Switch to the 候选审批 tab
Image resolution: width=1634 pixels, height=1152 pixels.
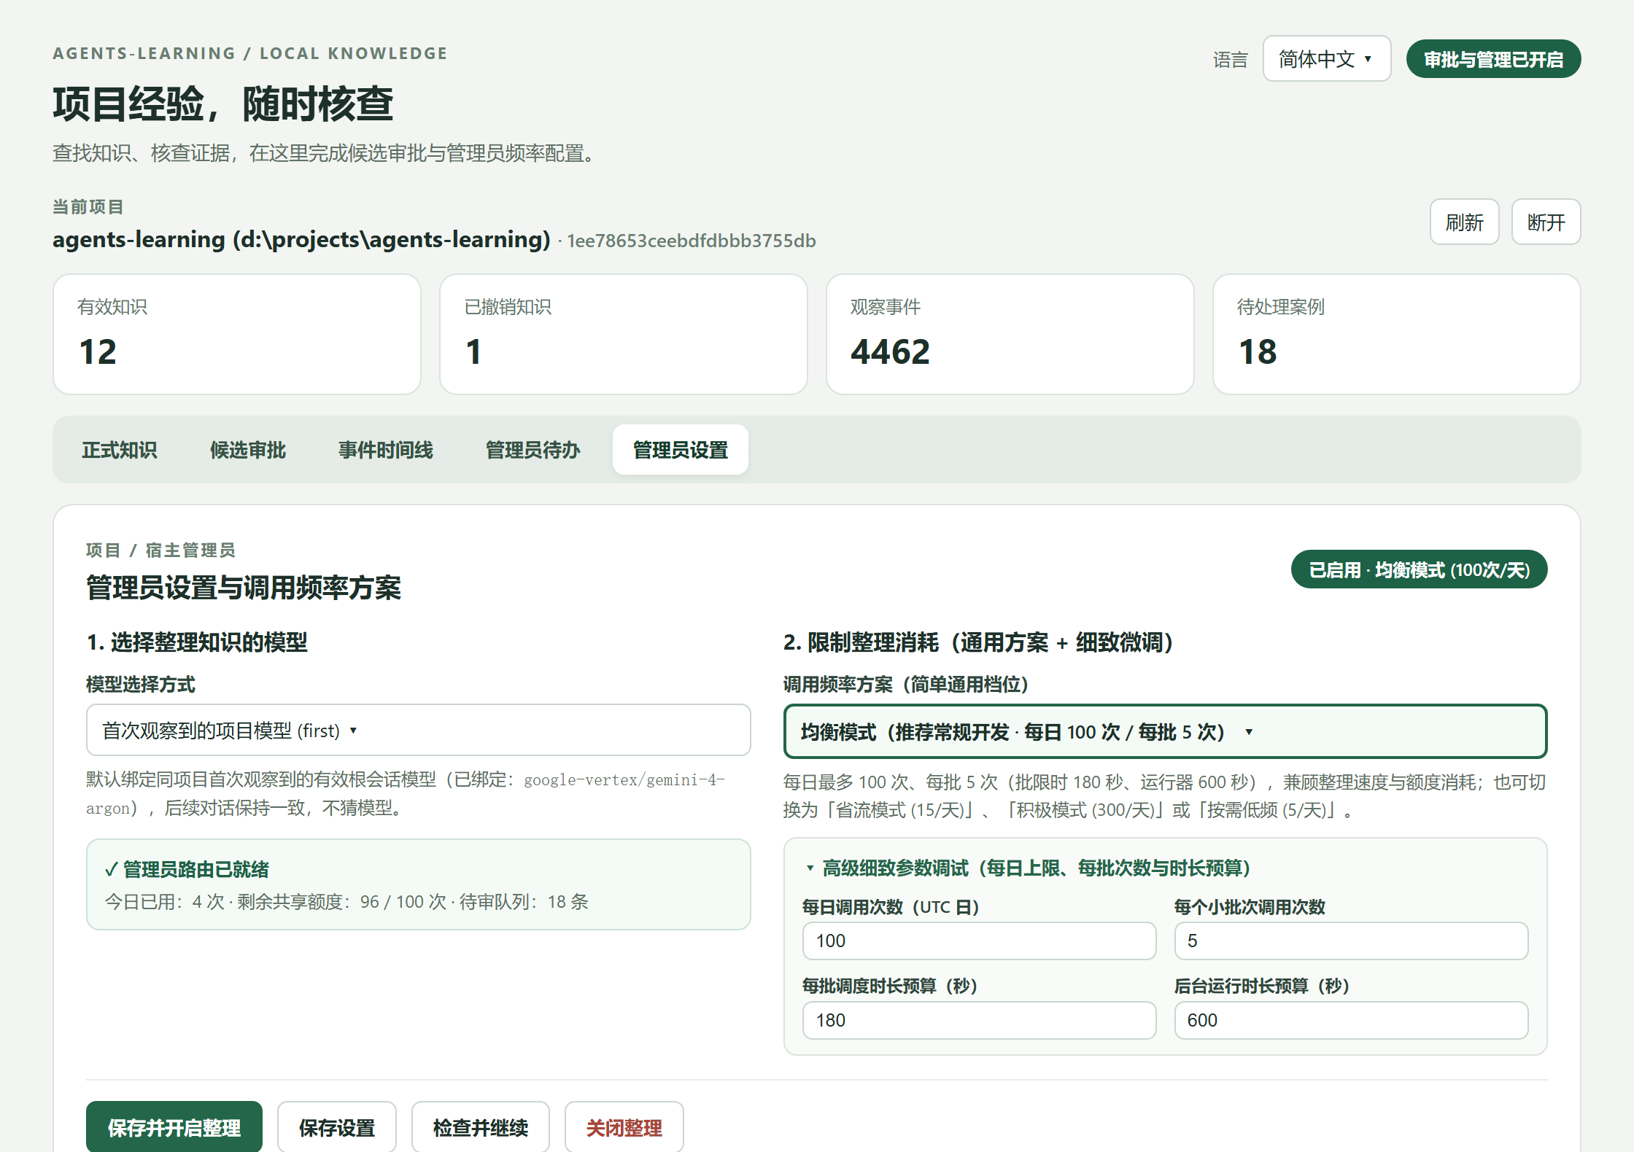(x=248, y=450)
